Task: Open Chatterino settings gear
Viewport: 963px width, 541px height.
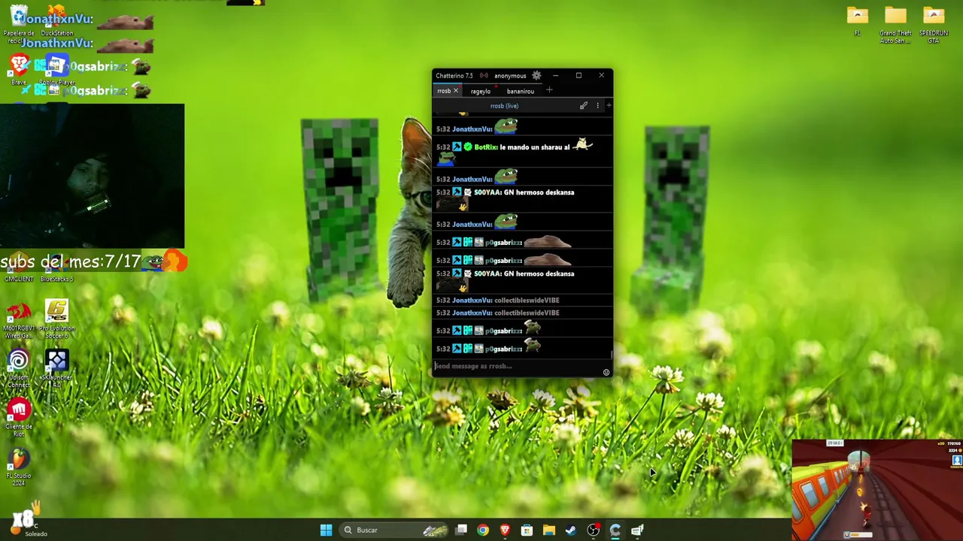Action: click(x=536, y=75)
